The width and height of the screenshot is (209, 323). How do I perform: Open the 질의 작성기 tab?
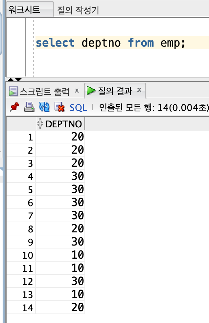pos(78,10)
